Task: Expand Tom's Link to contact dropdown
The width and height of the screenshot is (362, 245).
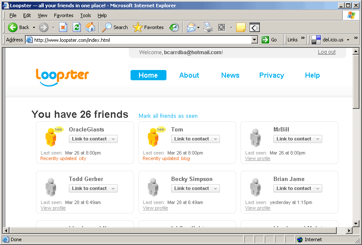Action: pos(215,139)
